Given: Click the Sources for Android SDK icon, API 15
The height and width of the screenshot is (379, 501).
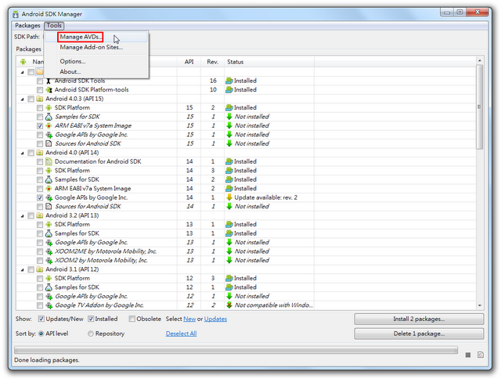Looking at the screenshot, I should pos(49,143).
